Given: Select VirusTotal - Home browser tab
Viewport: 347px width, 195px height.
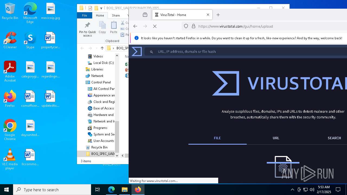Looking at the screenshot, I should 182,15.
